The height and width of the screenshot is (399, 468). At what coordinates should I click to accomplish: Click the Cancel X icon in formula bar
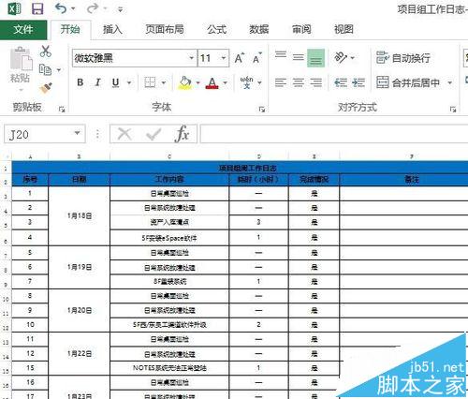coord(124,134)
